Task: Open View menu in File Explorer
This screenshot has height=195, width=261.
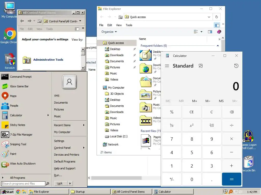Action: 119,25
